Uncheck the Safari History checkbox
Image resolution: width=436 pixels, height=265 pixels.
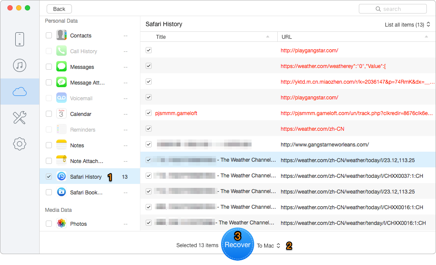pyautogui.click(x=49, y=176)
